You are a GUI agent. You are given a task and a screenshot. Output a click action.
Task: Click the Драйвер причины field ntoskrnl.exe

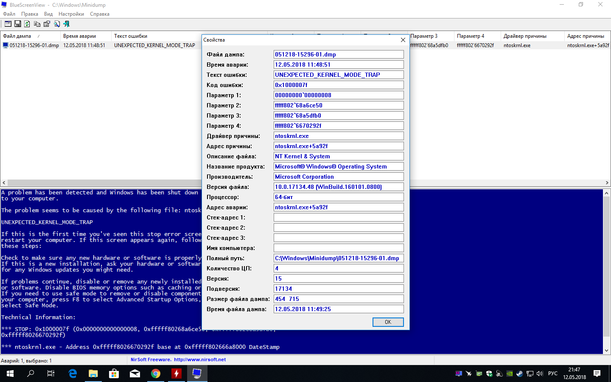click(x=339, y=136)
